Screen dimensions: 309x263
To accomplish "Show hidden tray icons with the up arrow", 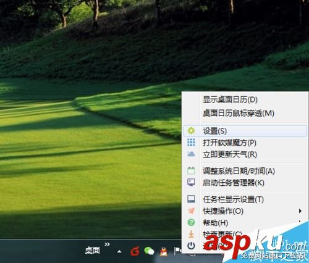I will point(119,251).
